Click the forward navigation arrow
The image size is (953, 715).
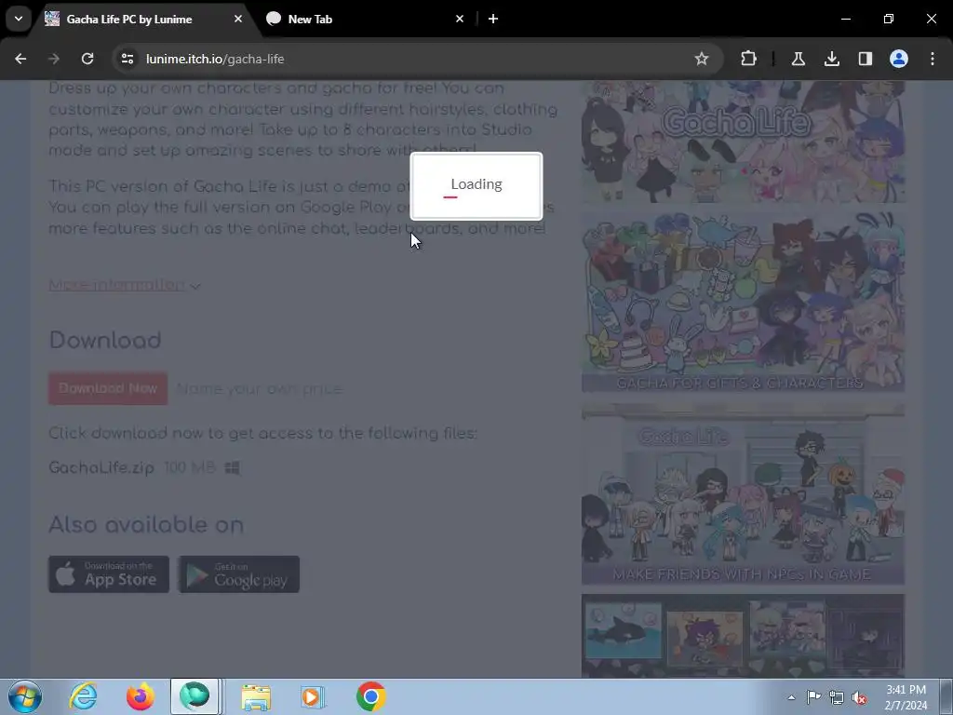[54, 59]
